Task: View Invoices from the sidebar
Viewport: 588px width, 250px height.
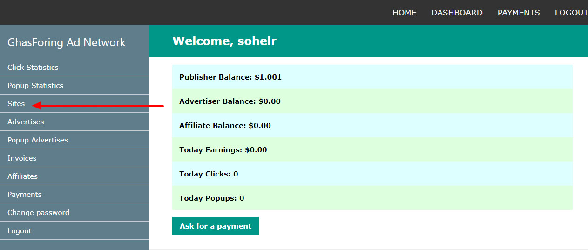Action: (22, 158)
